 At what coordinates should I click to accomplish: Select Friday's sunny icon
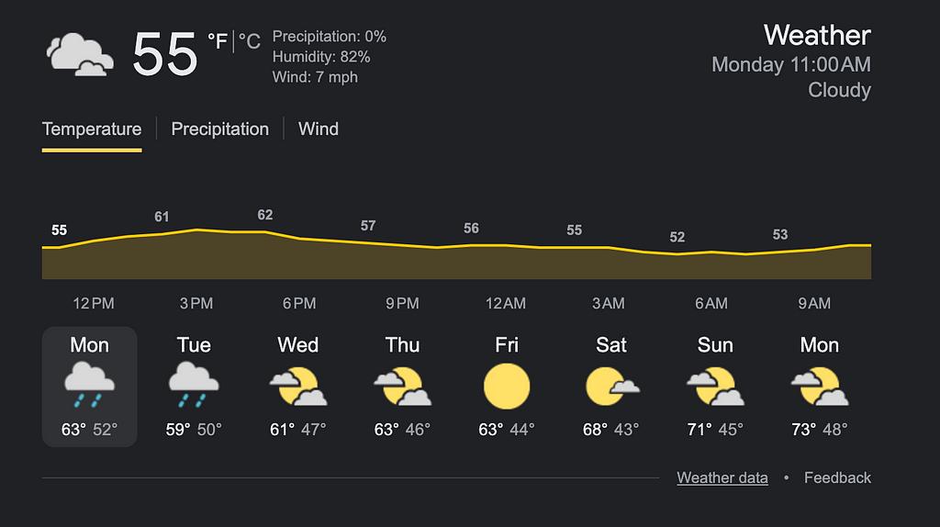507,386
